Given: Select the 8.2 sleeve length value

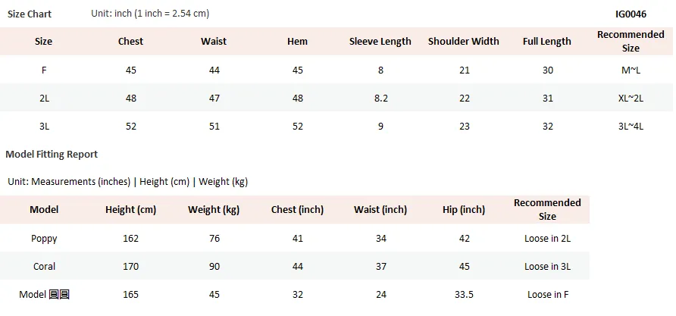Looking at the screenshot, I should click(380, 98).
